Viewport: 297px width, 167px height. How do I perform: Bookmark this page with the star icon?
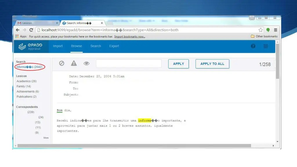click(260, 30)
